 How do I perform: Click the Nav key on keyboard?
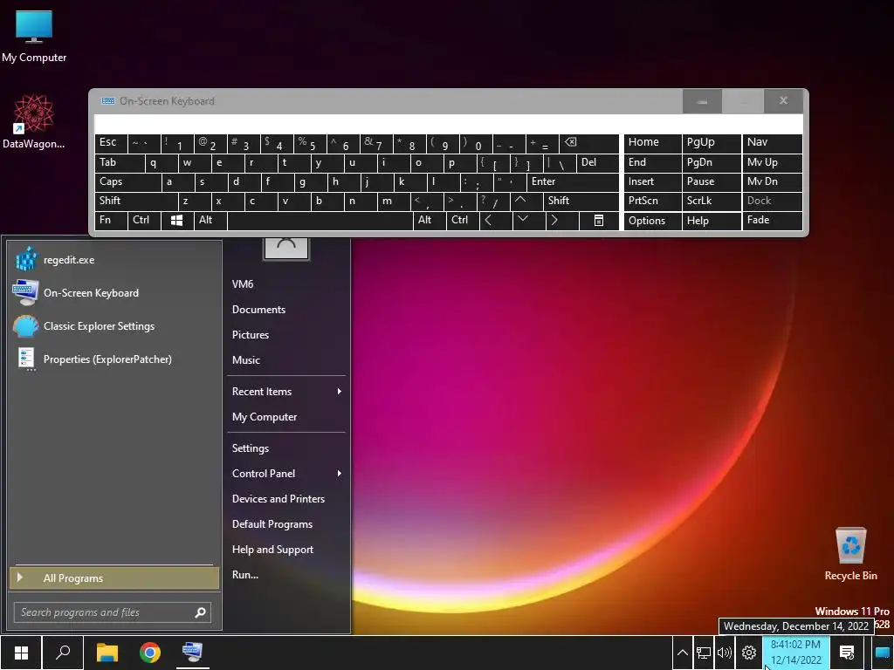[x=772, y=143]
